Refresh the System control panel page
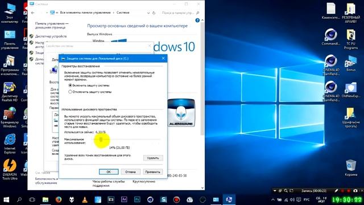The width and height of the screenshot is (364, 205). (x=154, y=13)
